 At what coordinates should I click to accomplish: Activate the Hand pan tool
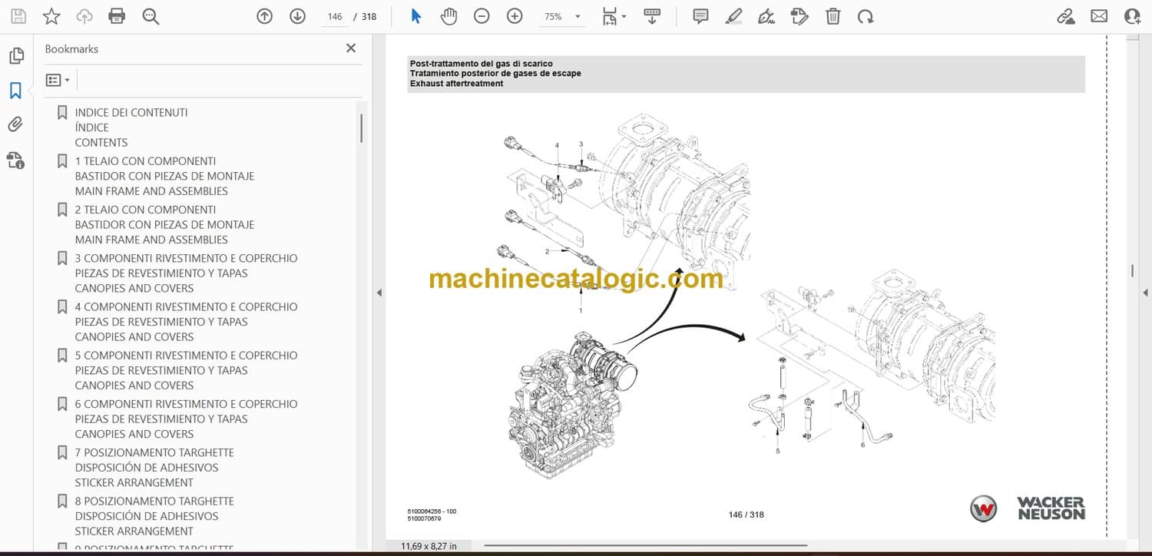(449, 16)
